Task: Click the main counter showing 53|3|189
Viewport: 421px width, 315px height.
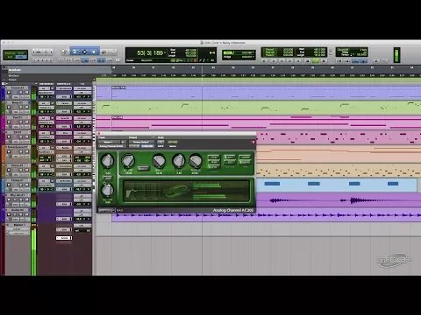Action: tap(150, 52)
